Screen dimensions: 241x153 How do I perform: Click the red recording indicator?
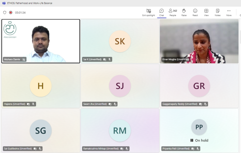coord(11,13)
